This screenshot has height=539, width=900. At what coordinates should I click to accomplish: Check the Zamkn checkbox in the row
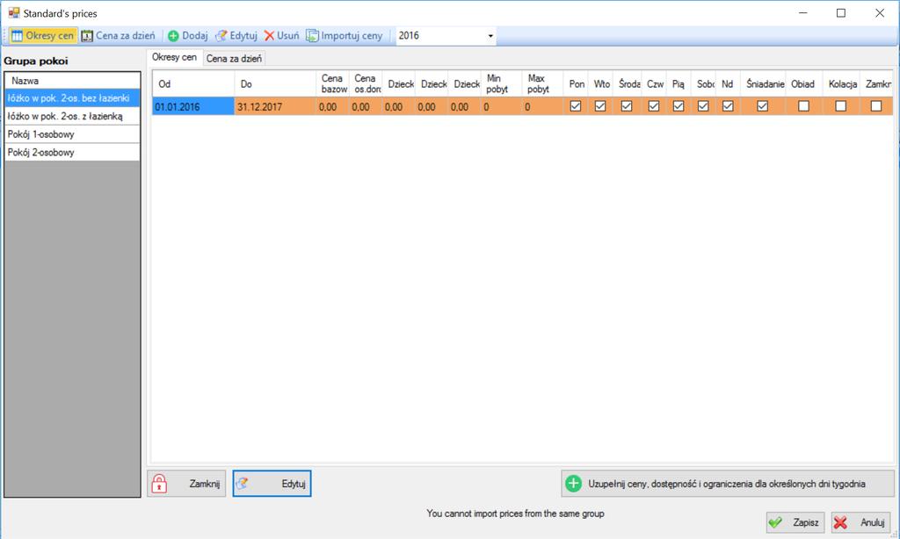[876, 106]
